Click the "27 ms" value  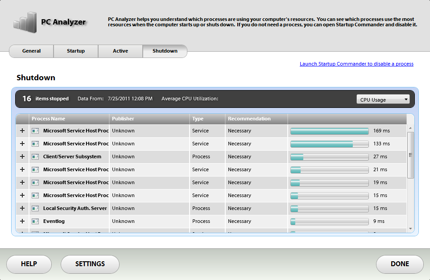click(x=380, y=156)
